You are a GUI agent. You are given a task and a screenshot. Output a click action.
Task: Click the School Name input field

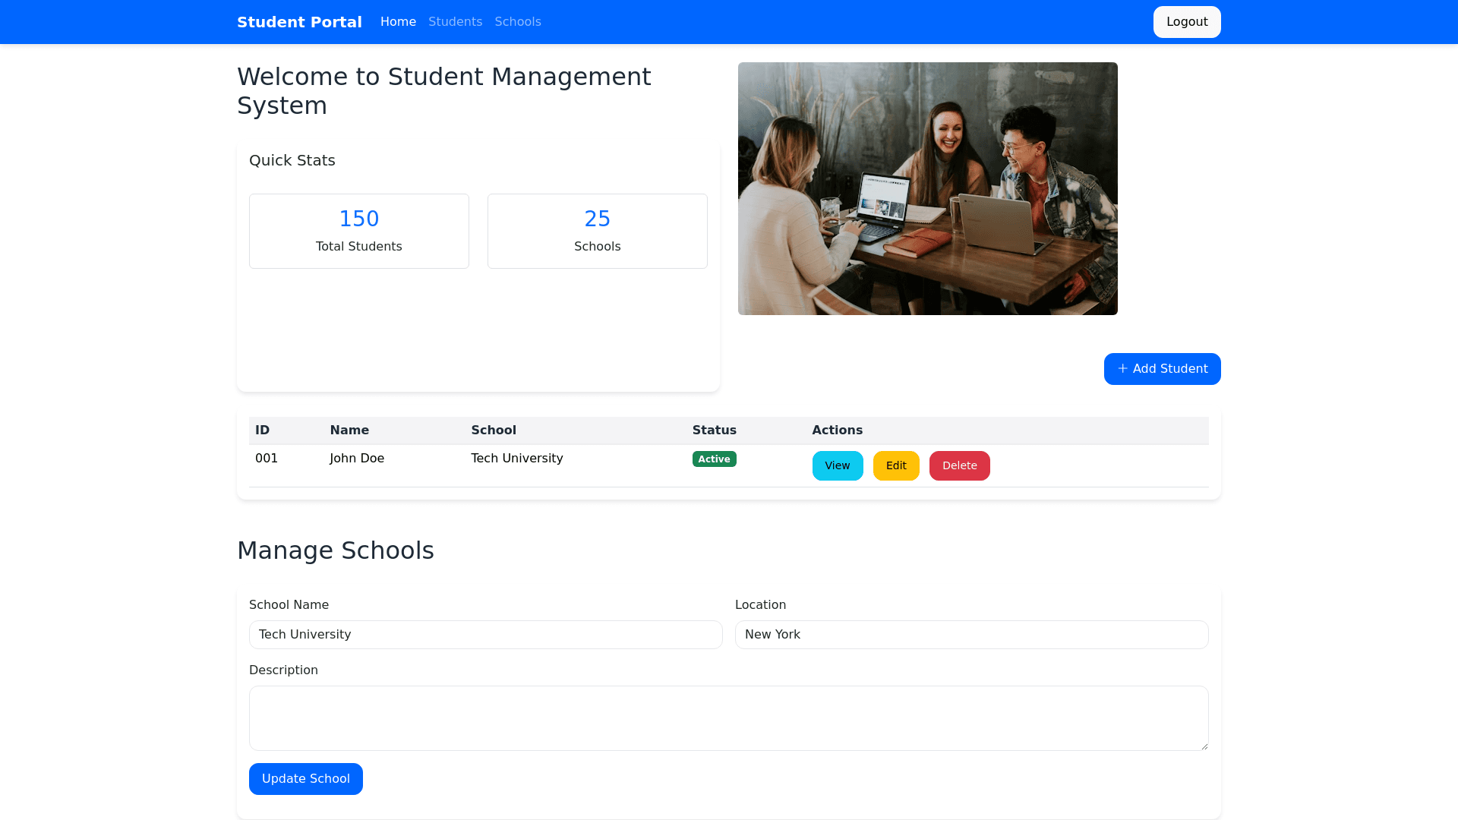(485, 635)
